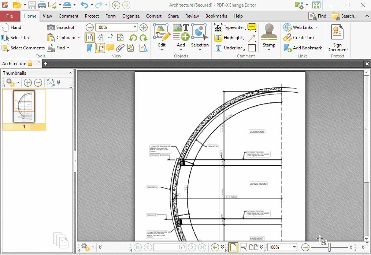Click the zoom slider in status bar
Image resolution: width=371 pixels, height=255 pixels.
(x=329, y=247)
